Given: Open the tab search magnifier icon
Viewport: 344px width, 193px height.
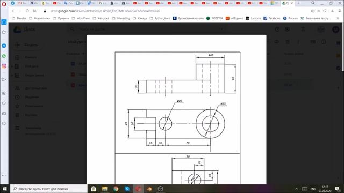Looking at the screenshot, I should (x=313, y=3).
